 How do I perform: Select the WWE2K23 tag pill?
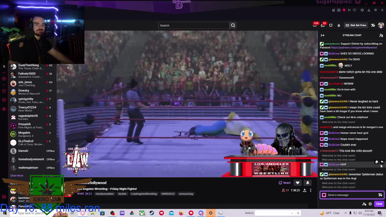pyautogui.click(x=168, y=194)
